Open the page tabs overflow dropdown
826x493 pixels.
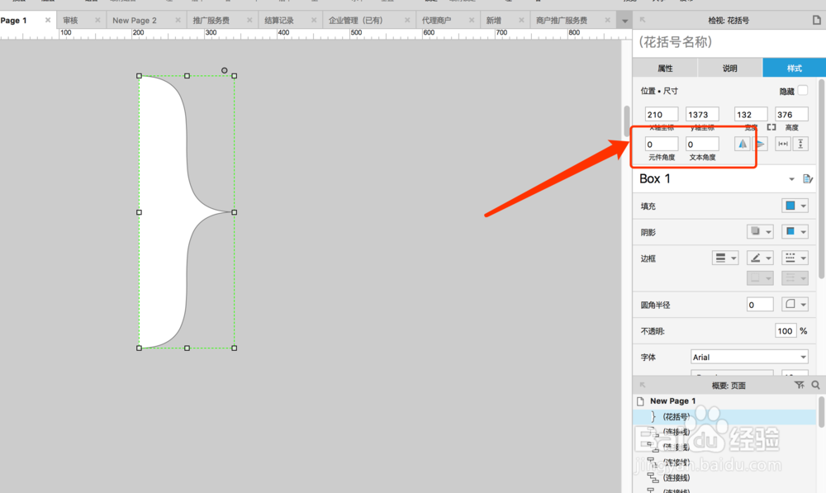(x=624, y=21)
